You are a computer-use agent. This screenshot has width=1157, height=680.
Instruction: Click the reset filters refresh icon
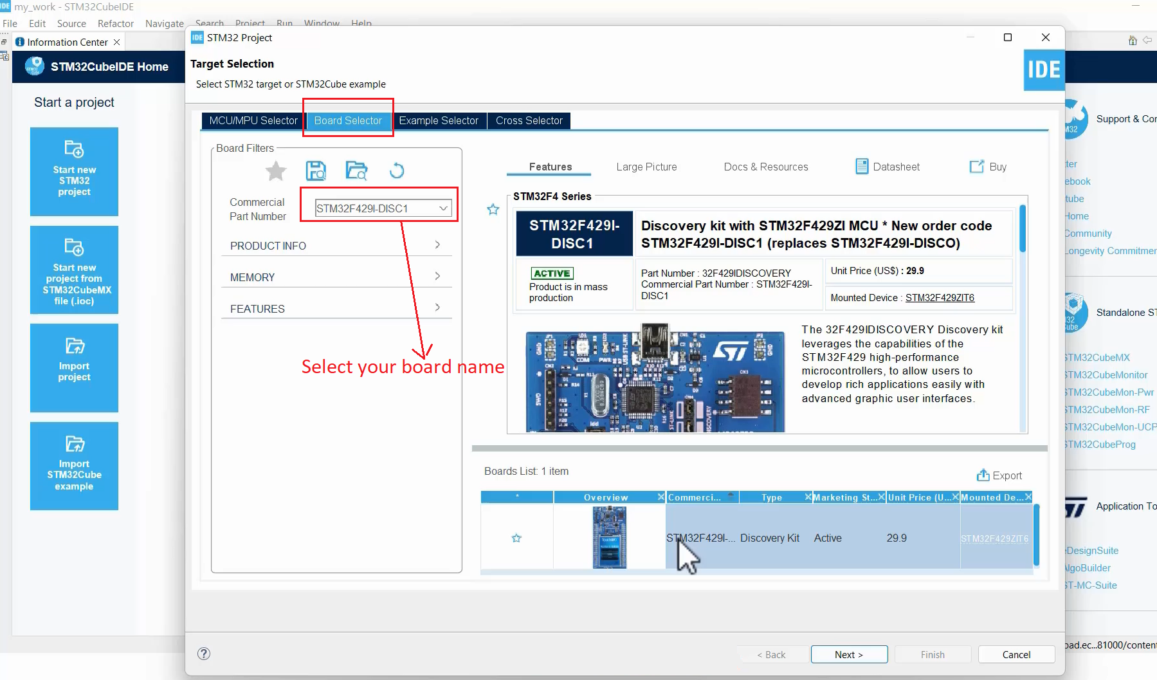(x=397, y=170)
